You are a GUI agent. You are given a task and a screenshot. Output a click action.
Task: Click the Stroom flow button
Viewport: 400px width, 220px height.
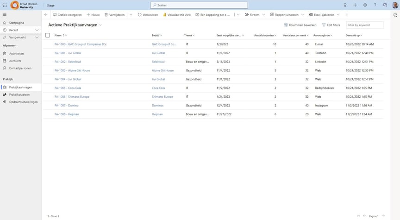pos(252,15)
